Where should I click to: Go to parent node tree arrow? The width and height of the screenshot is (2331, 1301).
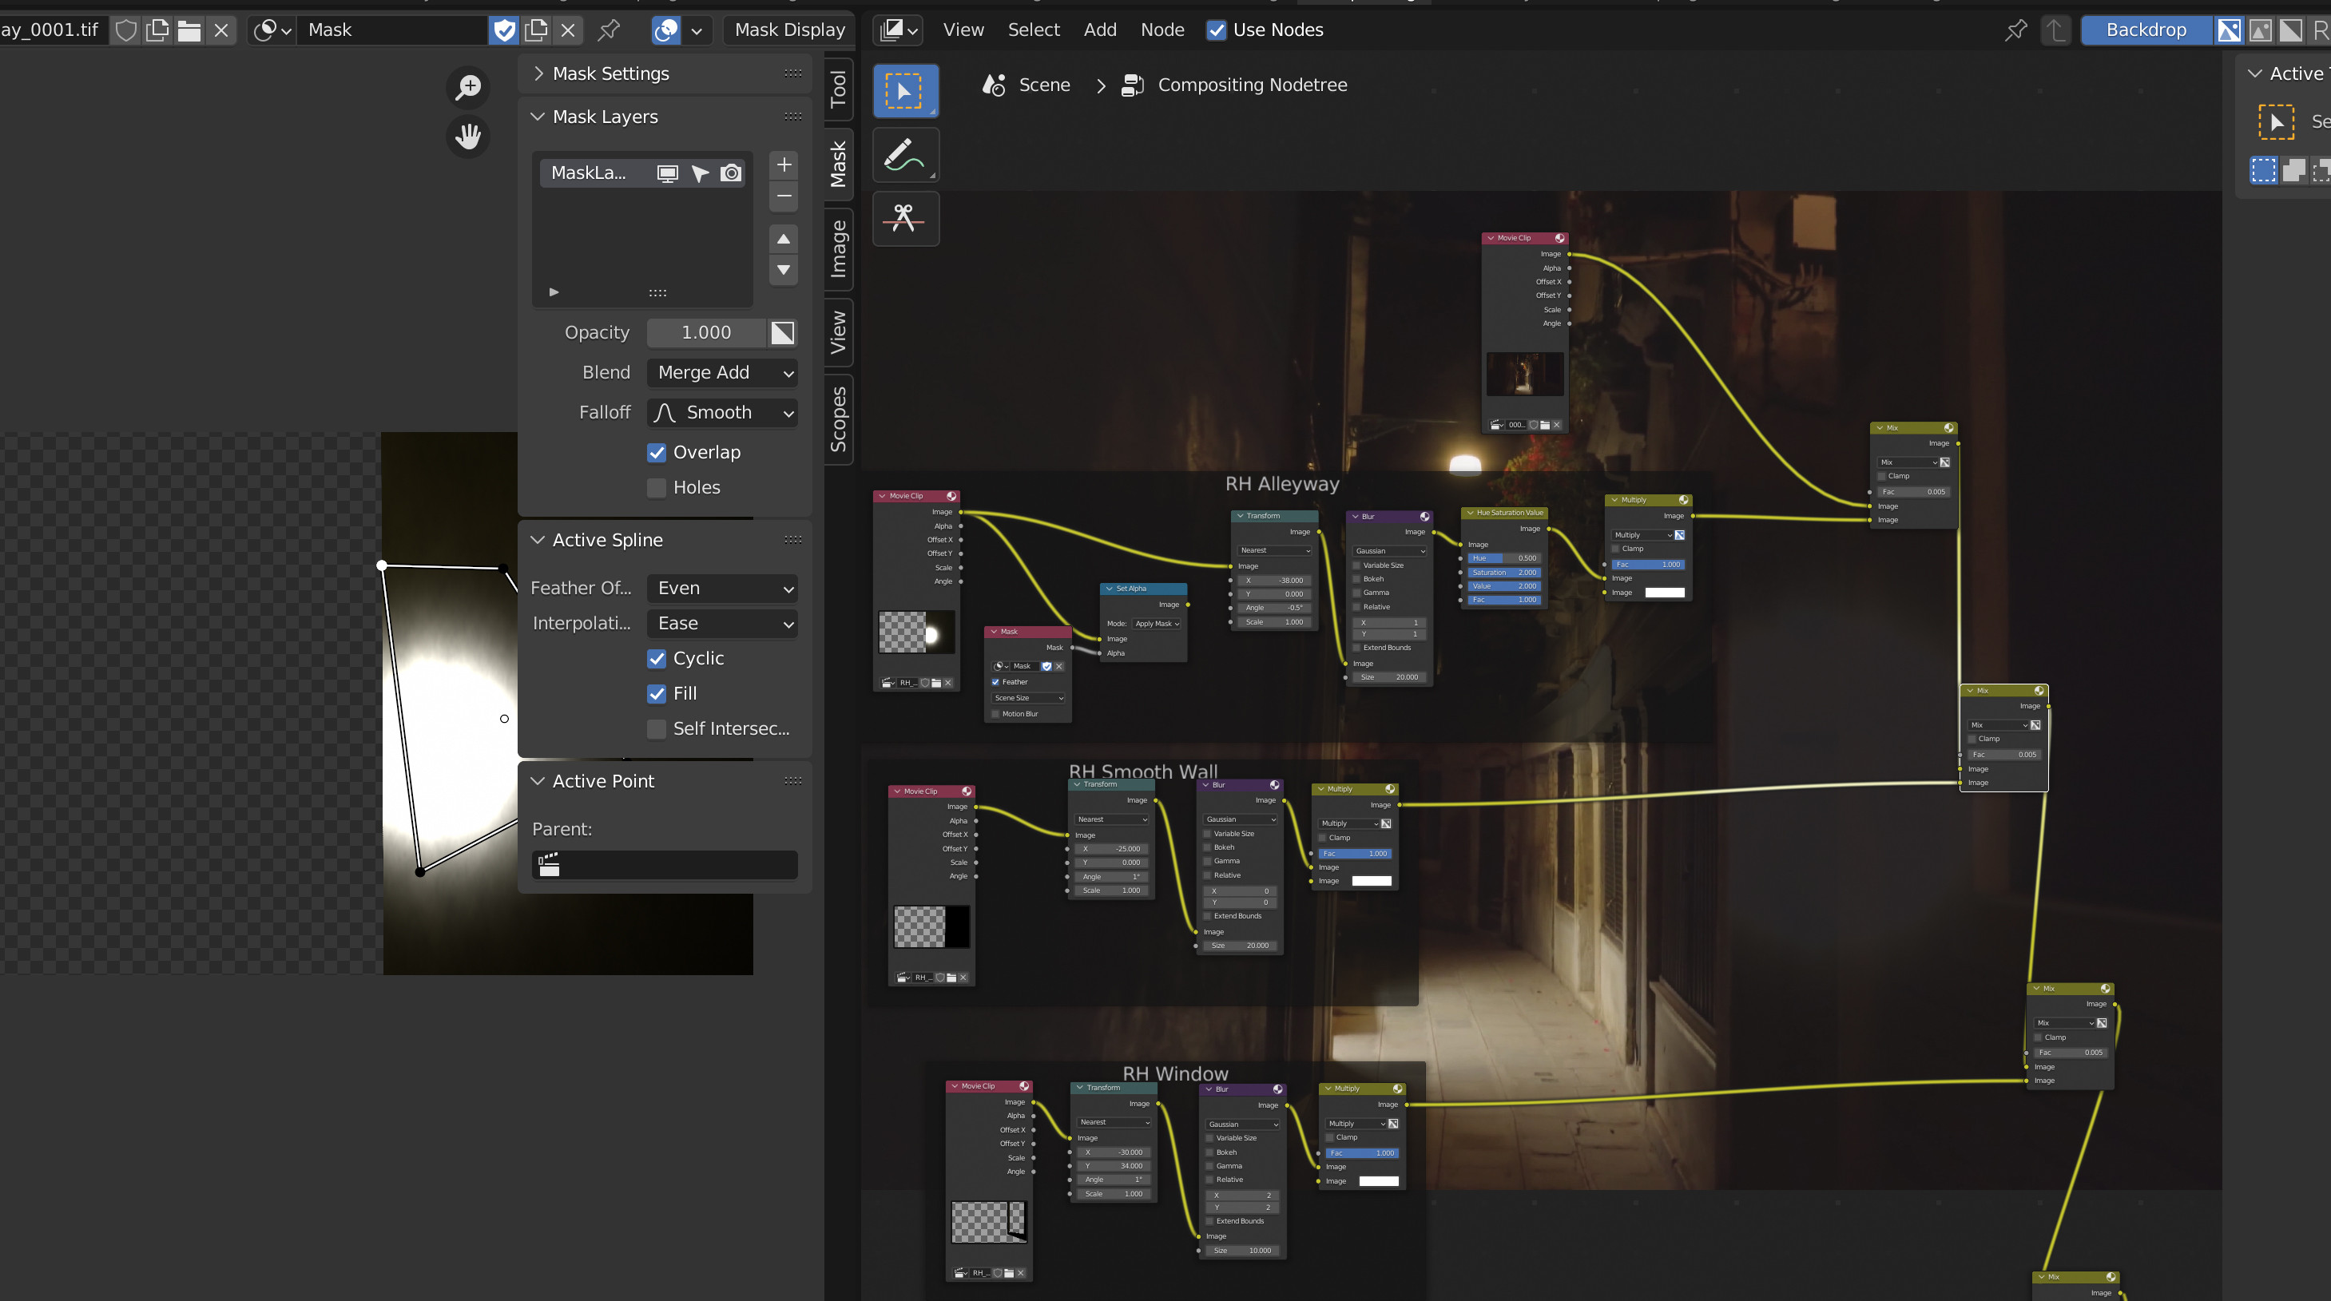tap(2056, 30)
